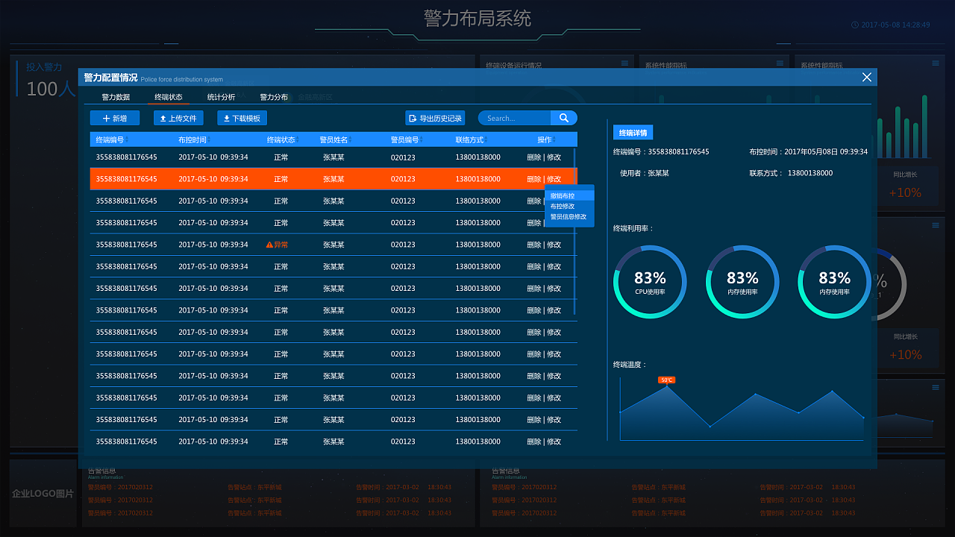Choose 警员信息修改 from popup menu
Image resolution: width=955 pixels, height=537 pixels.
pos(570,217)
